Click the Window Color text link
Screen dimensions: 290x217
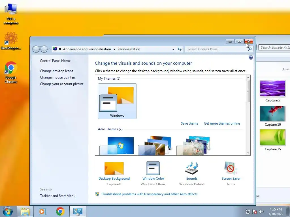pos(153,179)
